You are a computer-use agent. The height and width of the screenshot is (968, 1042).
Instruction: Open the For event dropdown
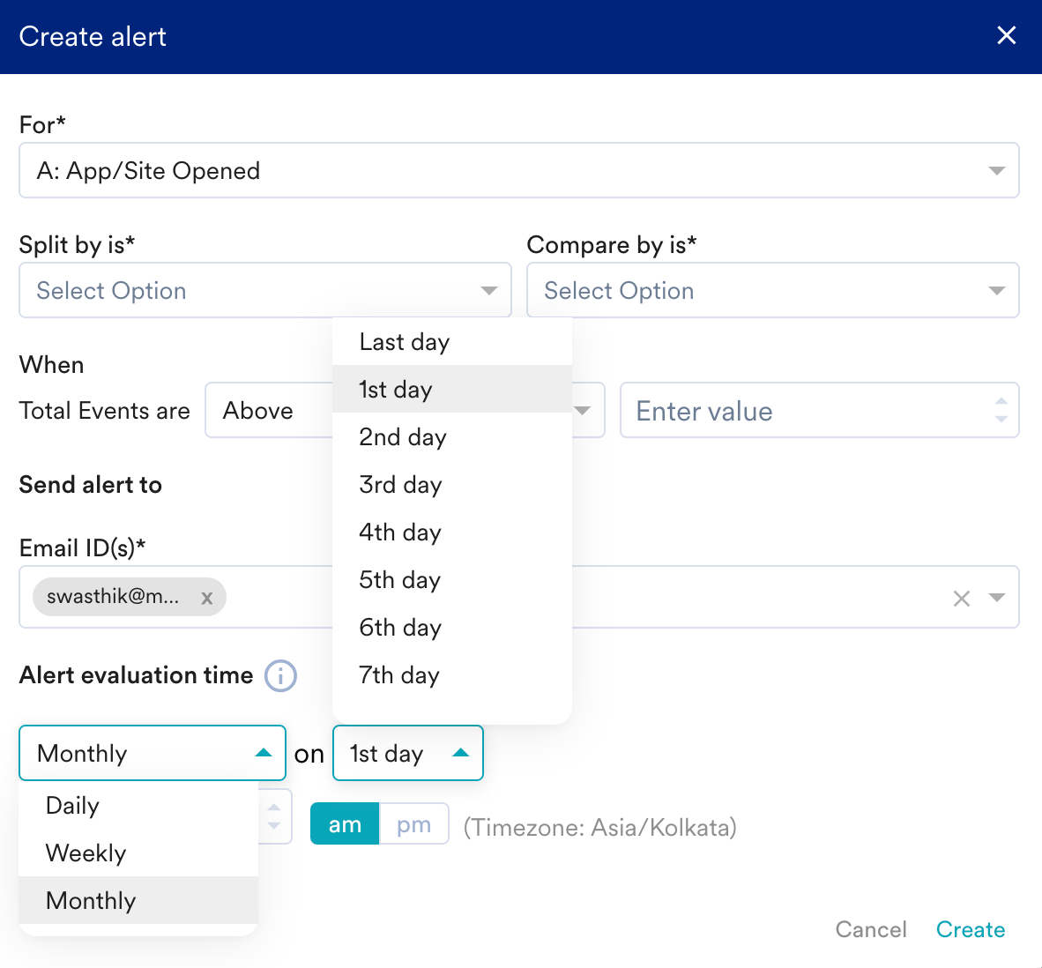(518, 170)
